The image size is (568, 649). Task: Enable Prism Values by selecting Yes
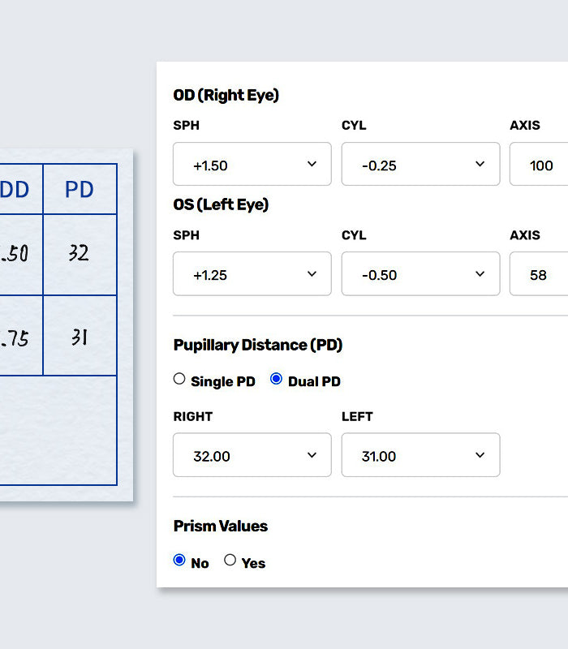pos(230,560)
